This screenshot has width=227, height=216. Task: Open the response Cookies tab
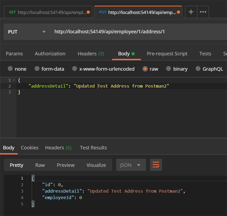30,148
